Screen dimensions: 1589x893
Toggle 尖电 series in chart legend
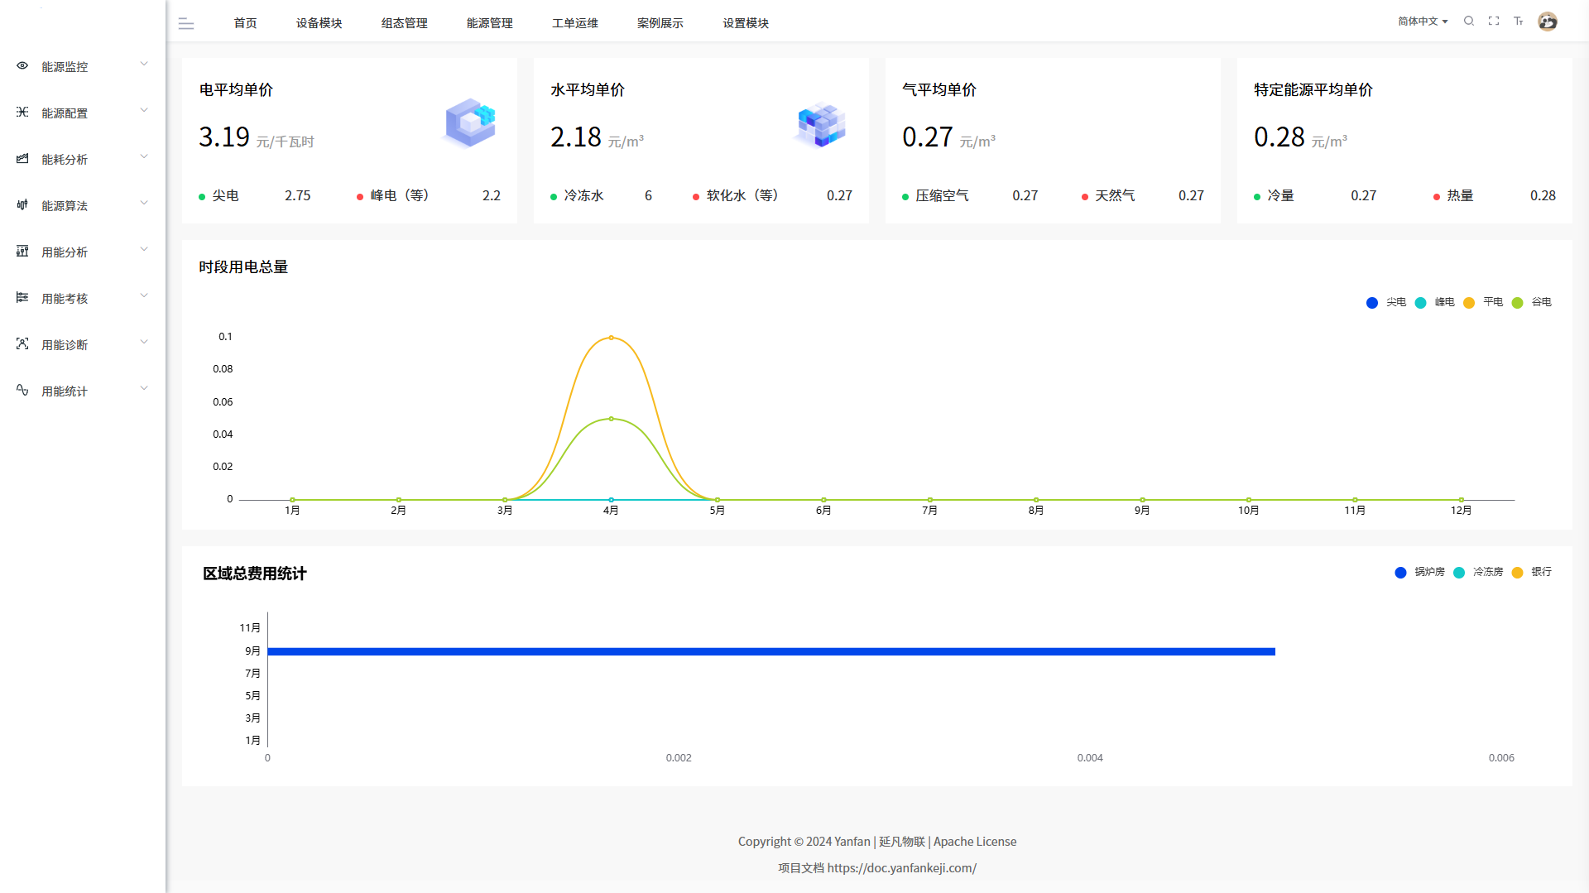click(x=1386, y=303)
